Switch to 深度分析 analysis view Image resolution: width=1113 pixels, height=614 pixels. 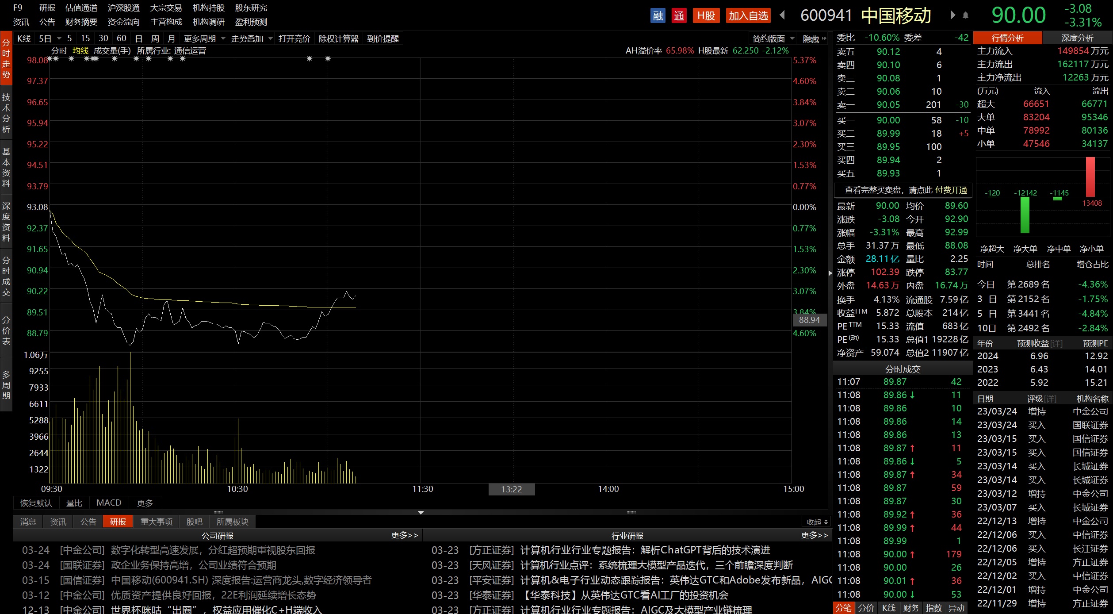[x=1077, y=38]
